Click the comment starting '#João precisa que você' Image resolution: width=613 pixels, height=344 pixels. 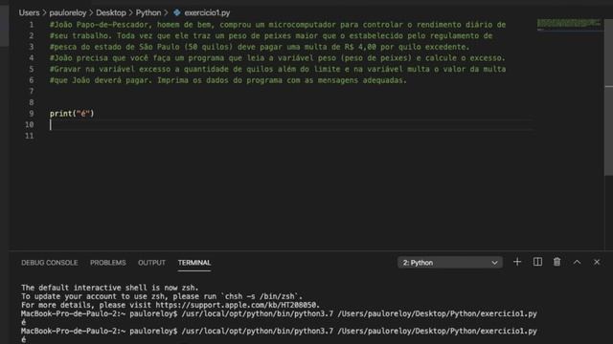[278, 58]
